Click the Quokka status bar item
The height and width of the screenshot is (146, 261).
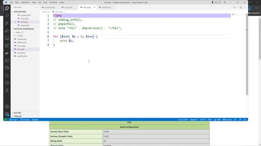pyautogui.click(x=35, y=120)
